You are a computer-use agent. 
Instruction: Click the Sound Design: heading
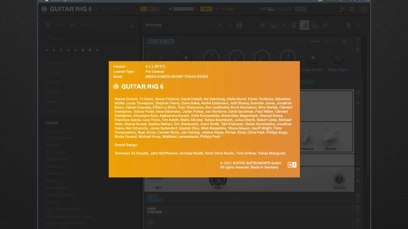click(x=126, y=145)
